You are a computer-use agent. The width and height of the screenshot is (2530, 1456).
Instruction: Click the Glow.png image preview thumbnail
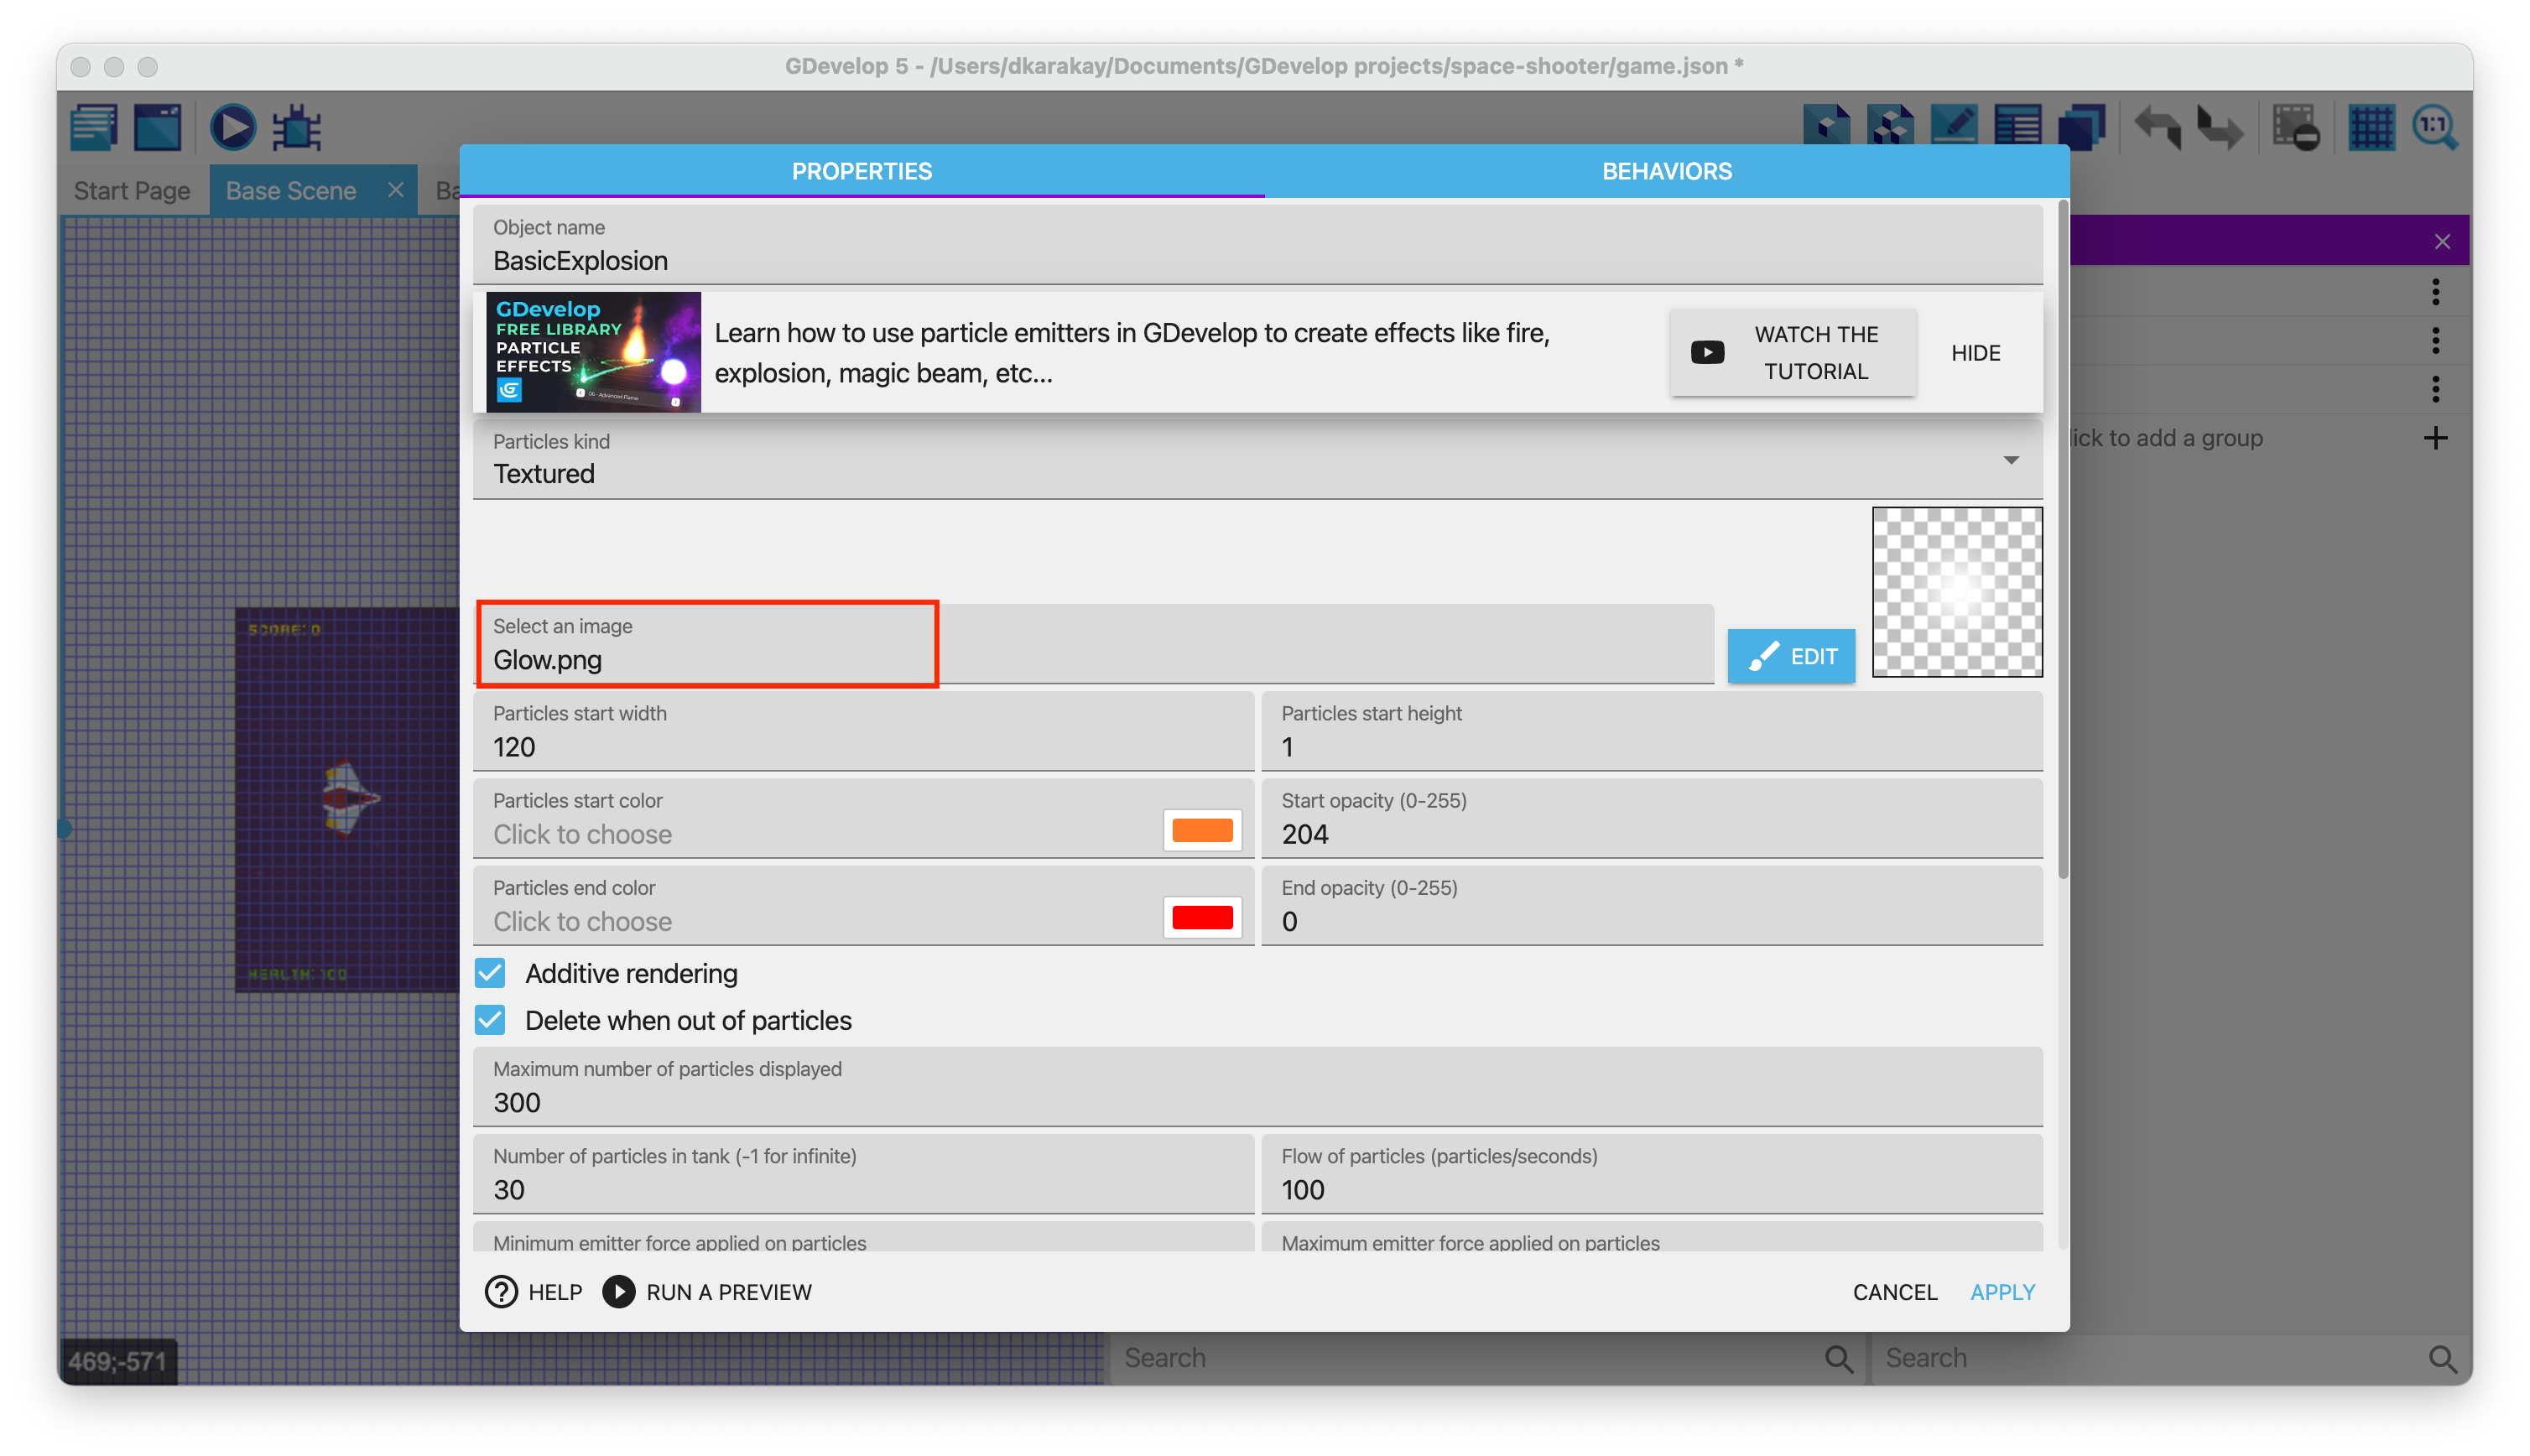[x=1956, y=592]
